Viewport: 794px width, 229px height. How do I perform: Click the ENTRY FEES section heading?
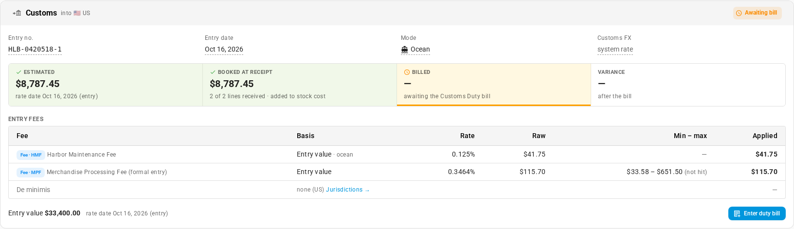(x=26, y=119)
